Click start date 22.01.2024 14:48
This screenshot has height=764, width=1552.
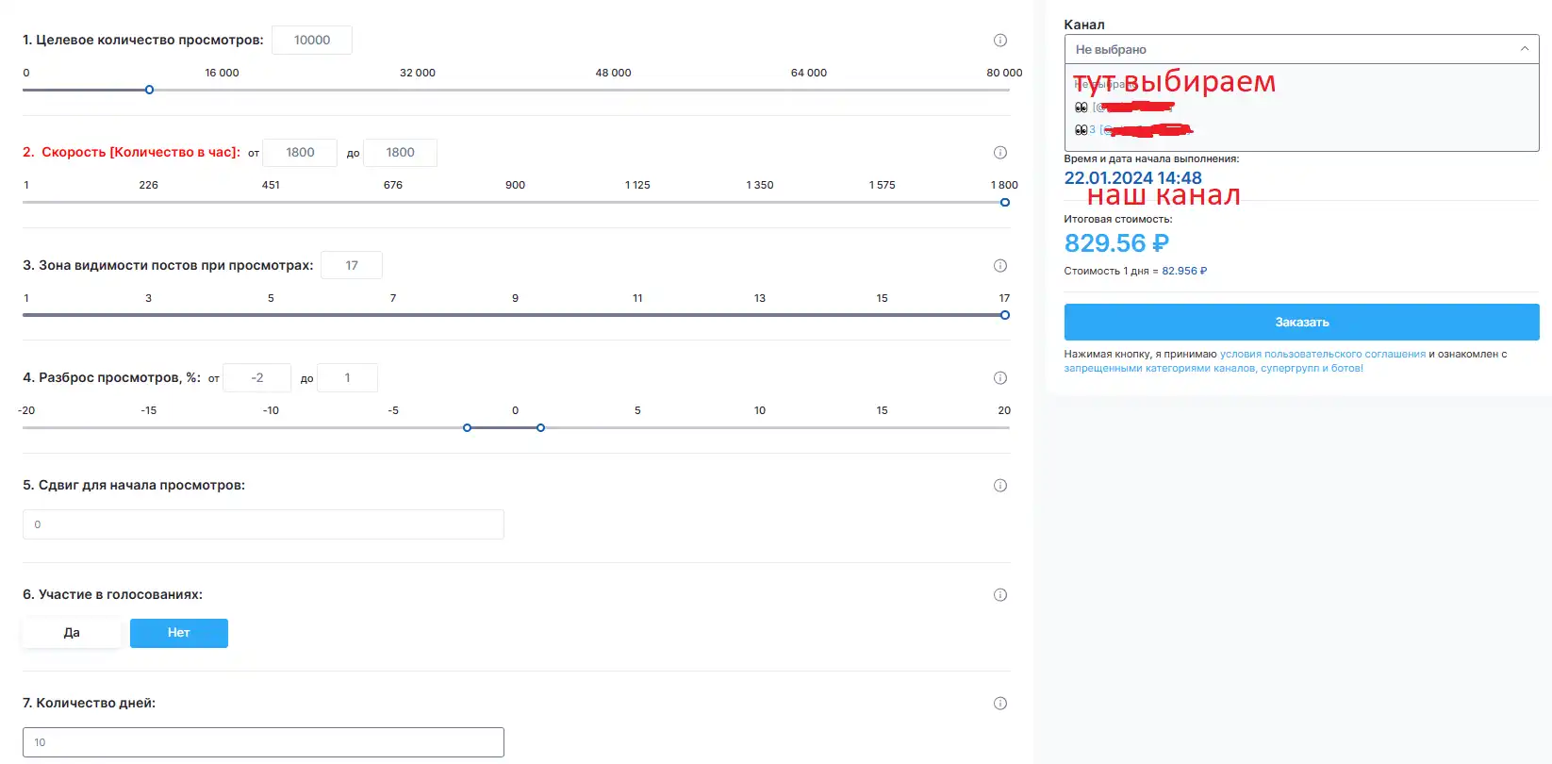(1133, 178)
